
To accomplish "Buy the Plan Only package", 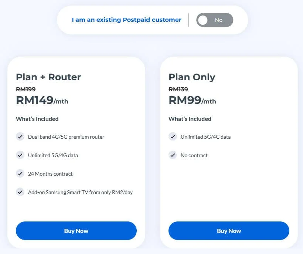I will pos(229,231).
